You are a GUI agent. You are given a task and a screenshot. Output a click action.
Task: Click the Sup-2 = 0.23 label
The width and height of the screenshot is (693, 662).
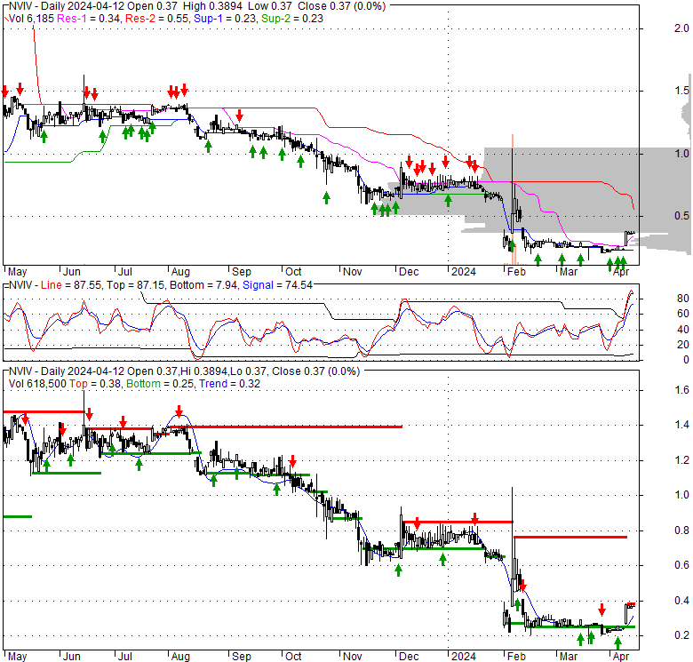292,19
